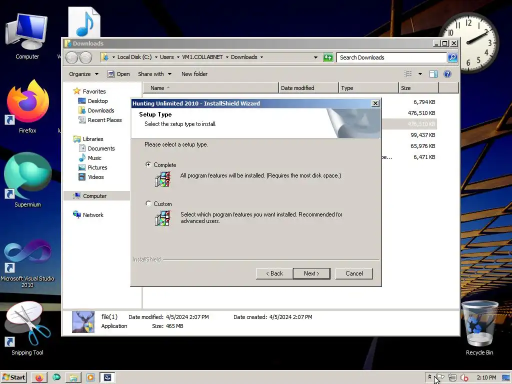Select Computer in the navigation pane
Viewport: 512px width, 384px height.
click(x=94, y=196)
